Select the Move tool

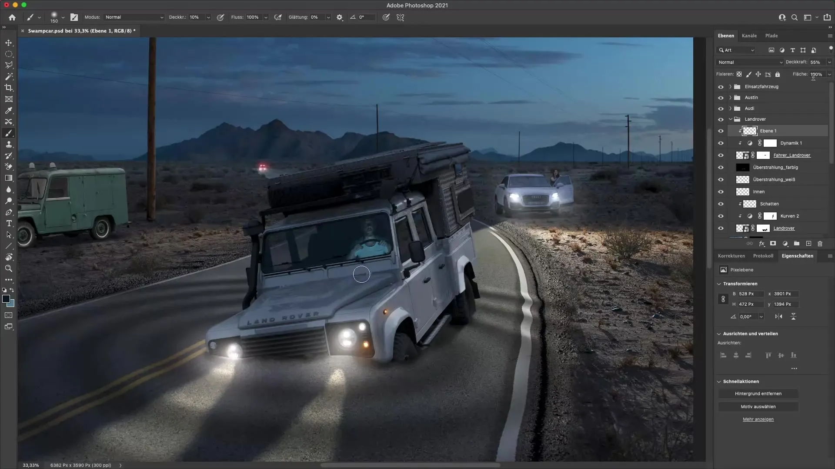(9, 43)
